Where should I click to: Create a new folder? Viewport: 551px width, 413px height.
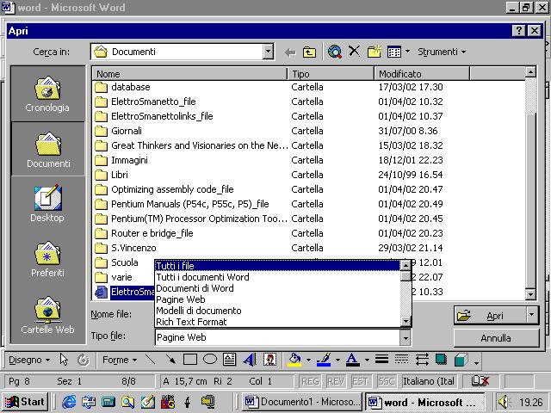tap(374, 52)
